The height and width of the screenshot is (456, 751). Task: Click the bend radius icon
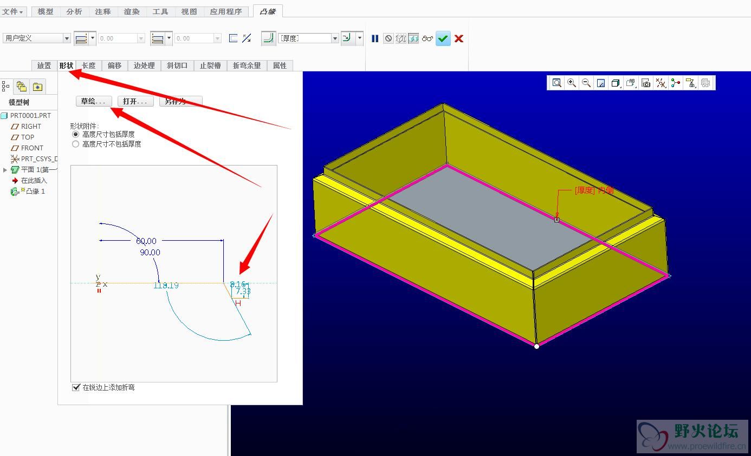tap(268, 38)
